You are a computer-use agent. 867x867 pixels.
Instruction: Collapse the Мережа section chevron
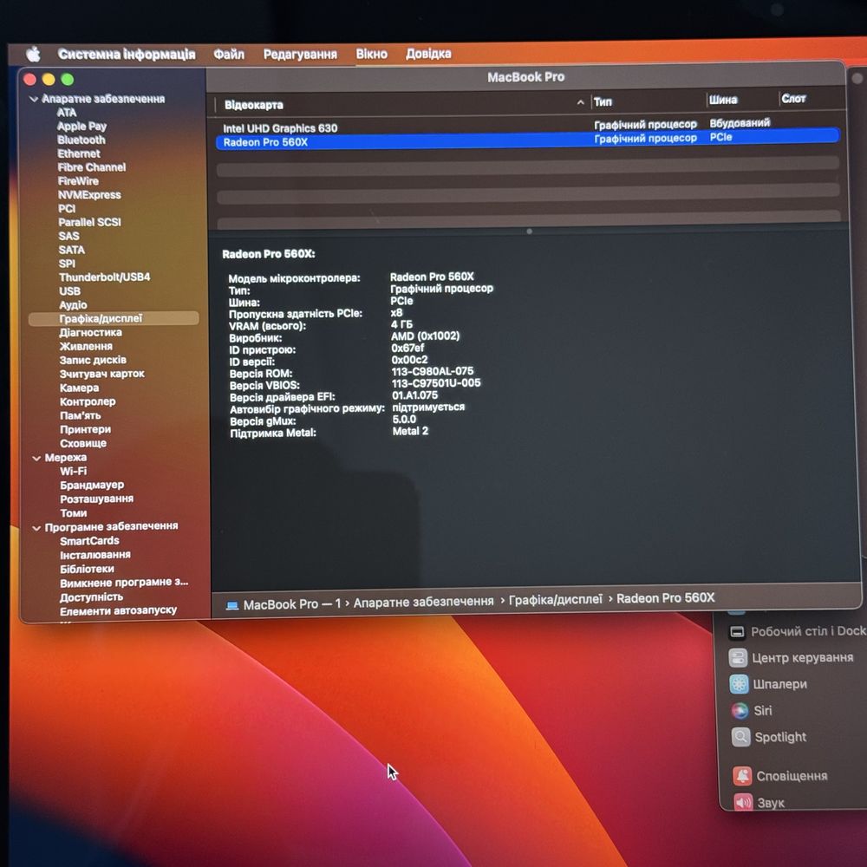(36, 458)
